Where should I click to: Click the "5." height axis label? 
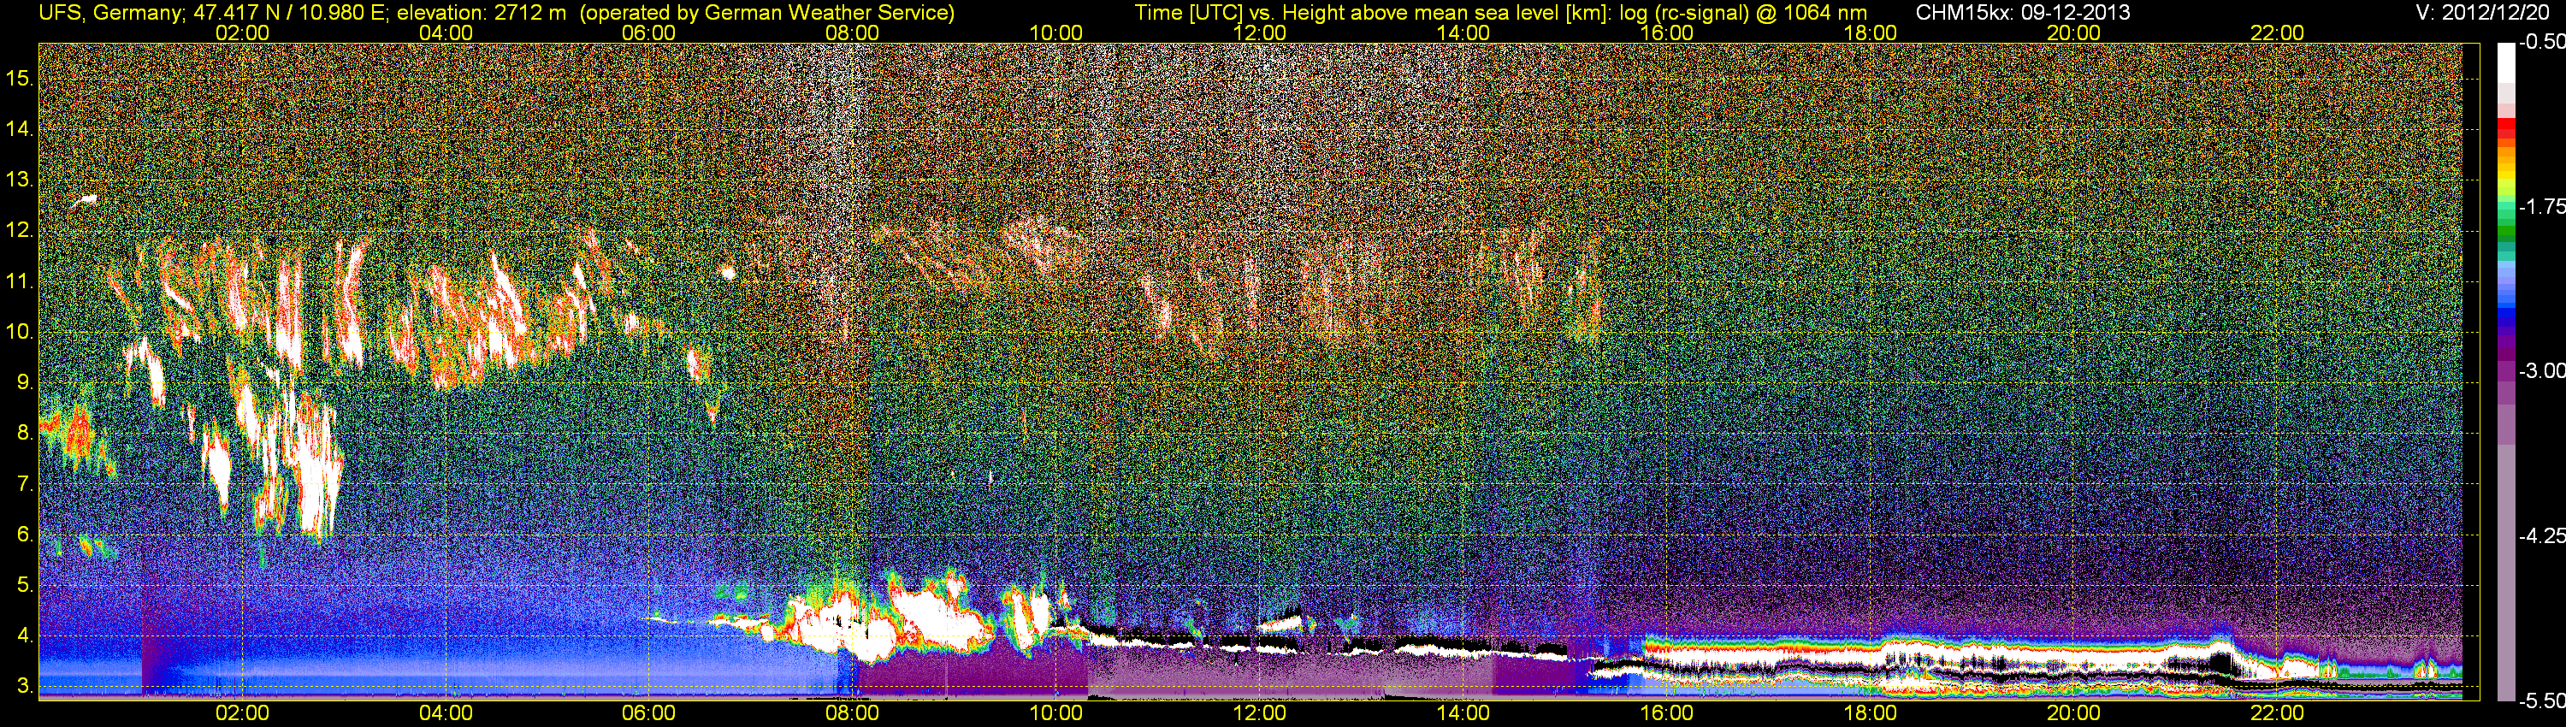coord(25,586)
